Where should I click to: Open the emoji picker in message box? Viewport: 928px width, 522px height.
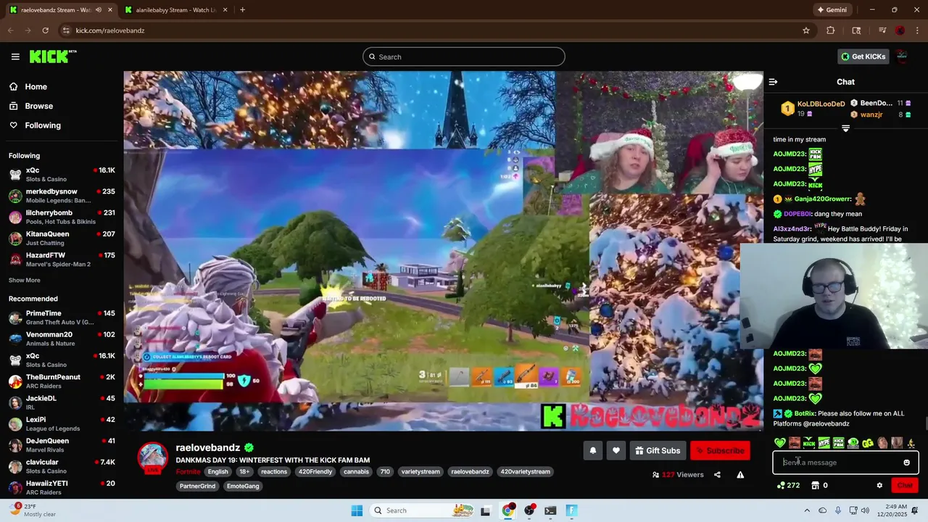point(906,463)
